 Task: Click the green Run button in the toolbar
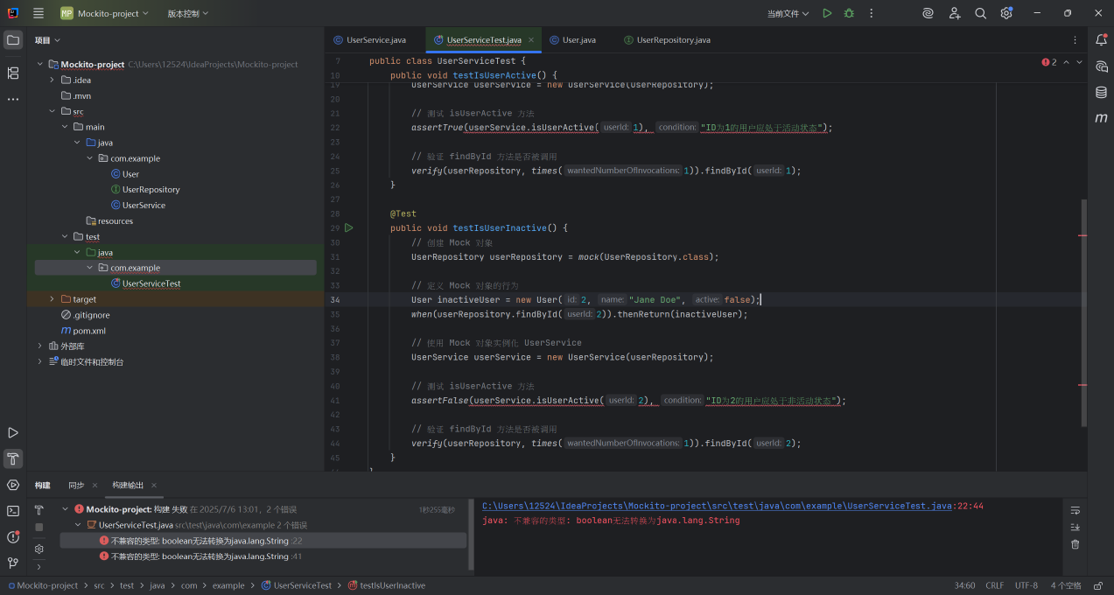tap(825, 13)
